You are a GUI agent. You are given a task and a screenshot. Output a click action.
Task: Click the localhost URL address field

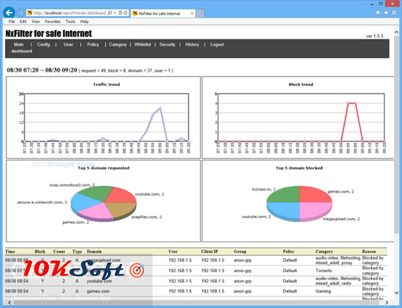tap(69, 13)
